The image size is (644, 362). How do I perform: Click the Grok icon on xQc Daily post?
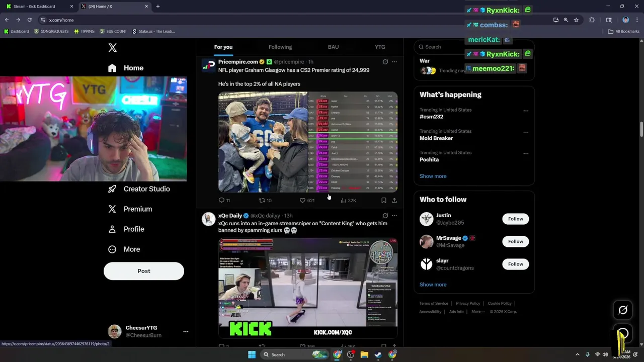coord(385,216)
